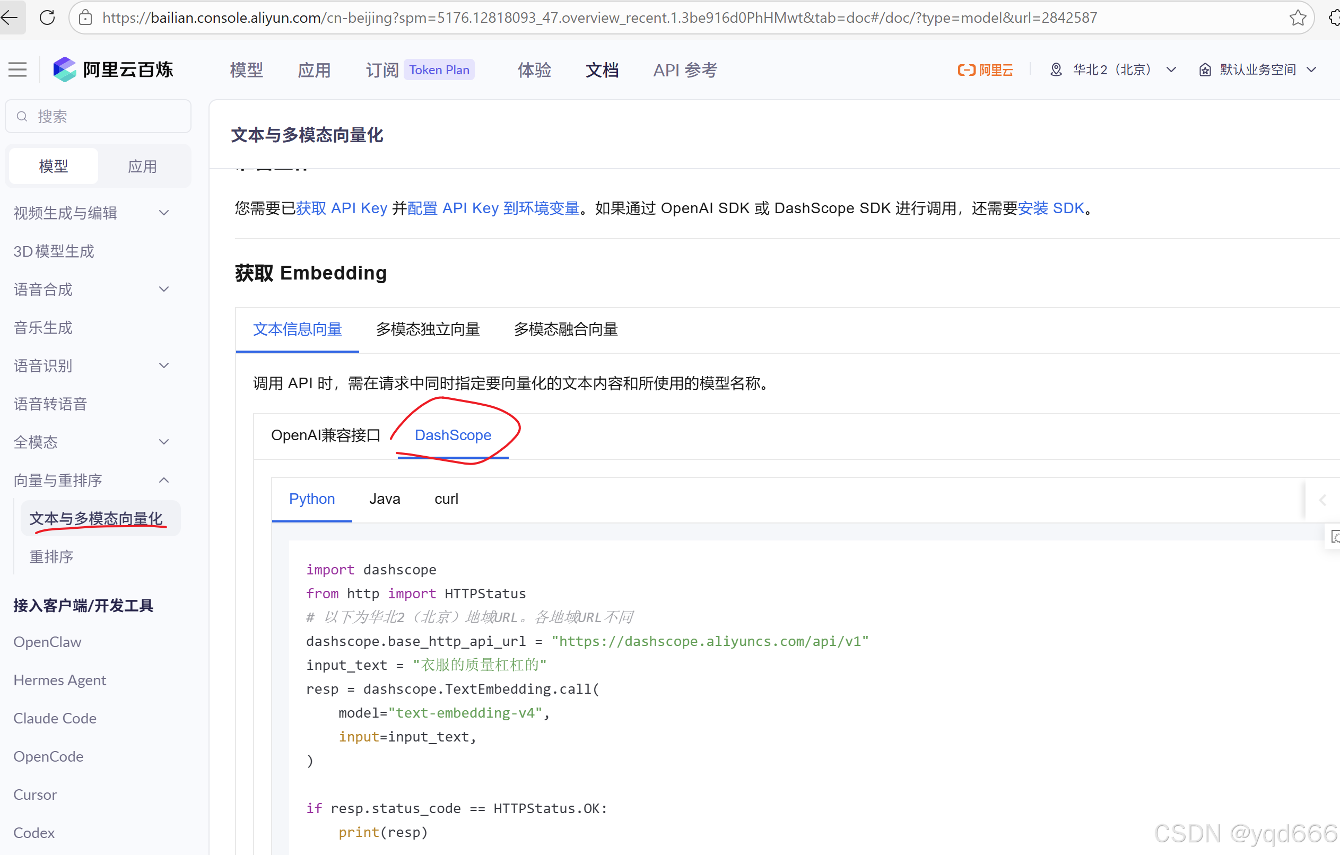Collapse the code panel side arrow

[x=1322, y=500]
